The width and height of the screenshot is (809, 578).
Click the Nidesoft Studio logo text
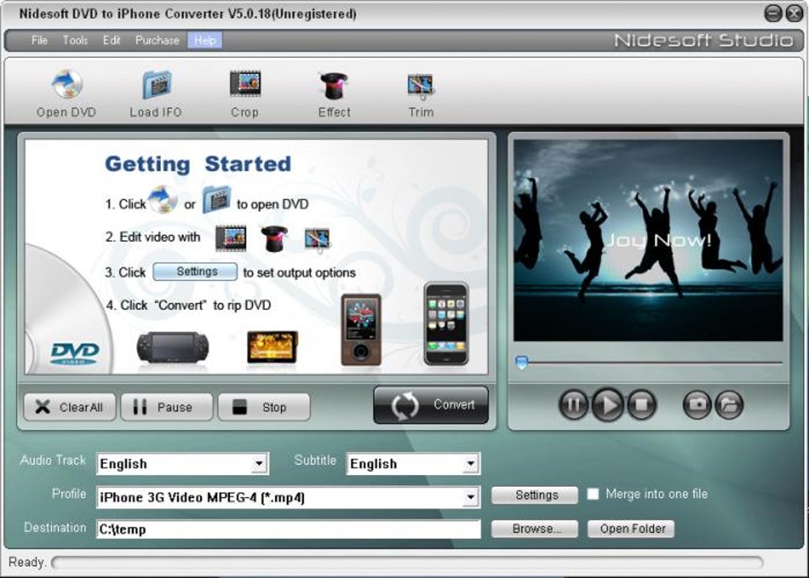click(704, 40)
